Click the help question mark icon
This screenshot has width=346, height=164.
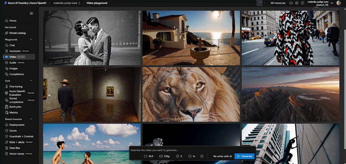click(x=202, y=156)
